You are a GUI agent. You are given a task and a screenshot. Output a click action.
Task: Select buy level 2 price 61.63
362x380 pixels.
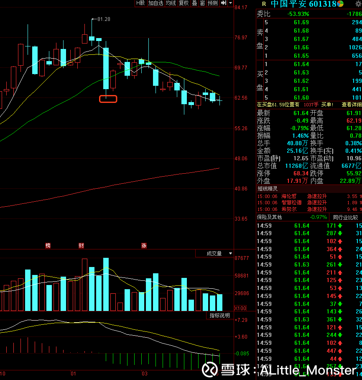click(x=301, y=72)
